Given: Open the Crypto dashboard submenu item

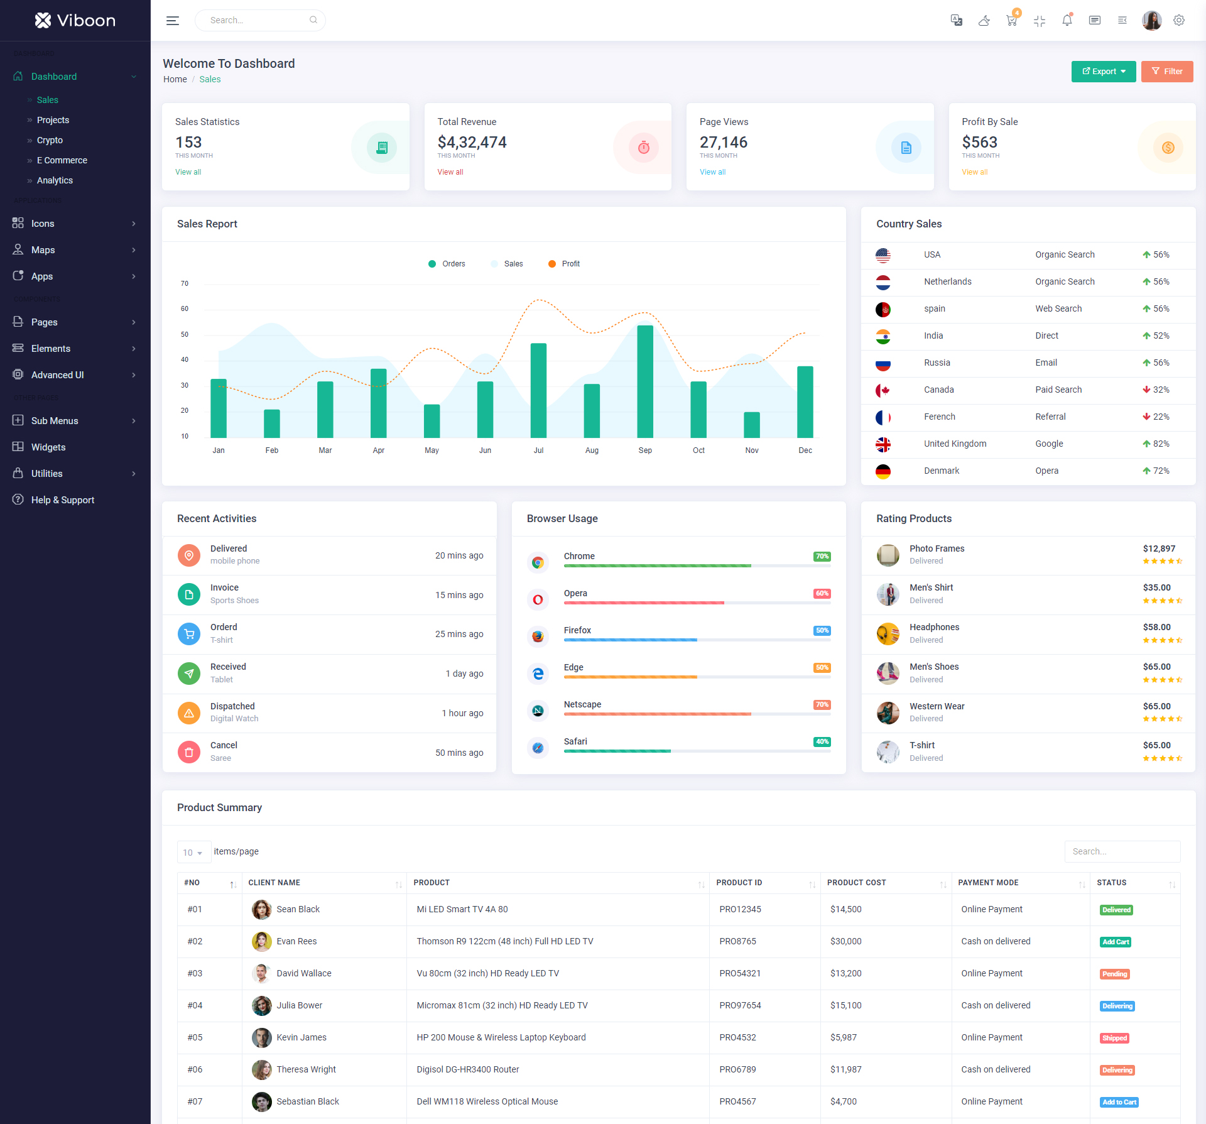Looking at the screenshot, I should (x=50, y=140).
